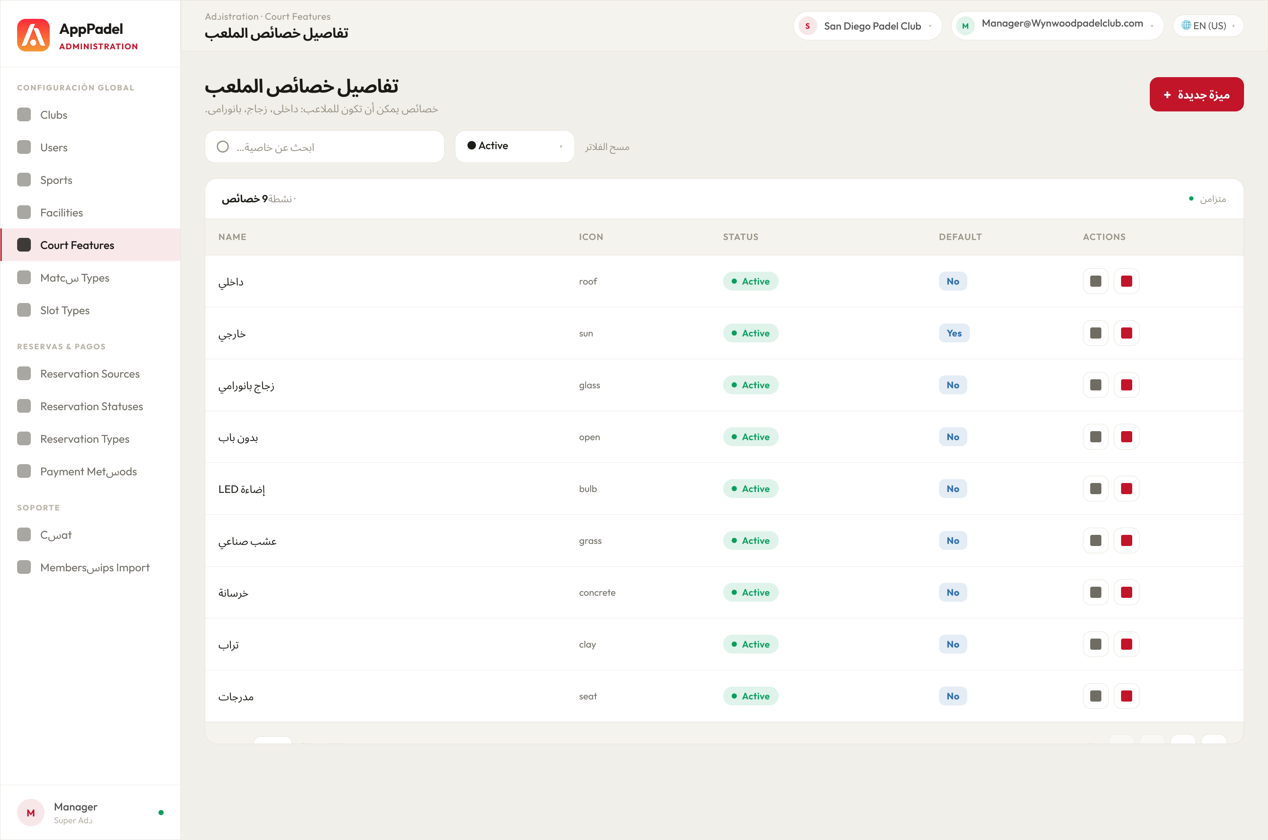Screen dimensions: 1268x840
Task: Click the Chat icon in sidebar
Action: [x=24, y=534]
